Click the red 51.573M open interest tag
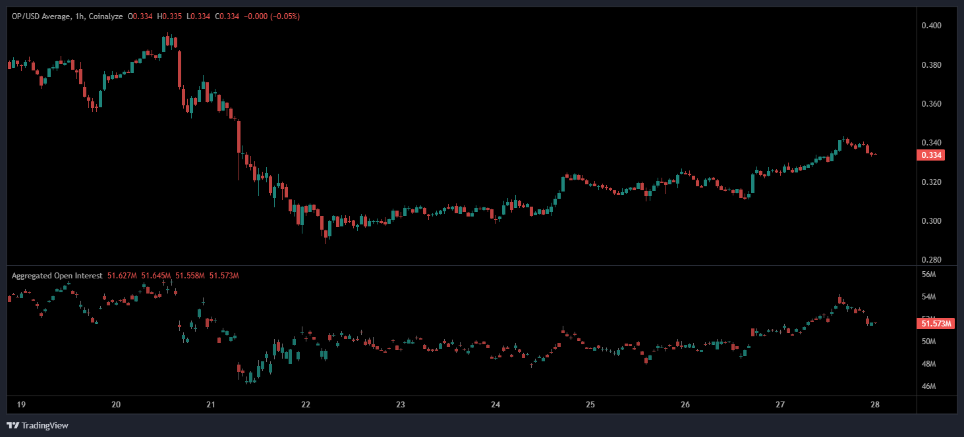Image resolution: width=964 pixels, height=437 pixels. pos(935,323)
